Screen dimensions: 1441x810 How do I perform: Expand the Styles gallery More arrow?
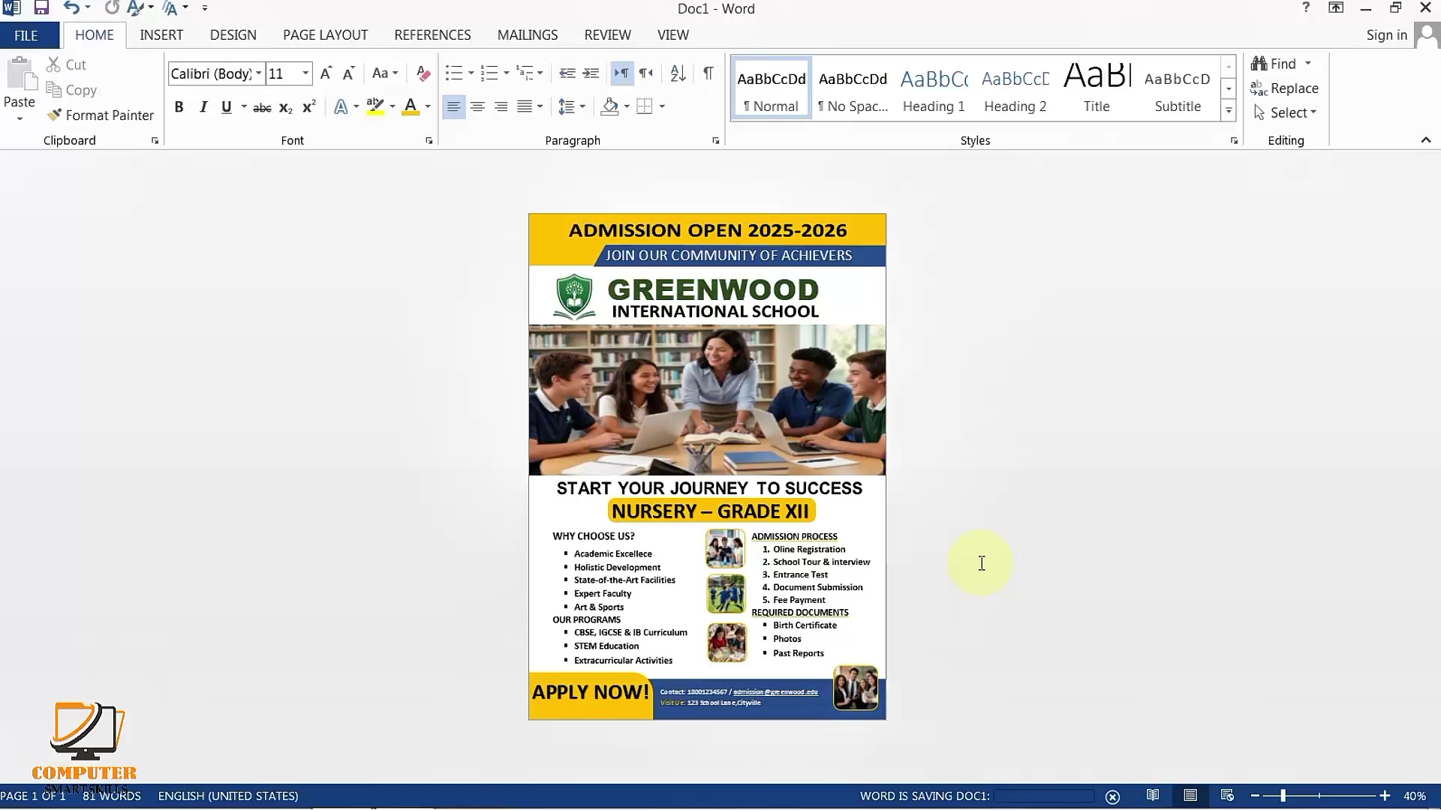1229,112
